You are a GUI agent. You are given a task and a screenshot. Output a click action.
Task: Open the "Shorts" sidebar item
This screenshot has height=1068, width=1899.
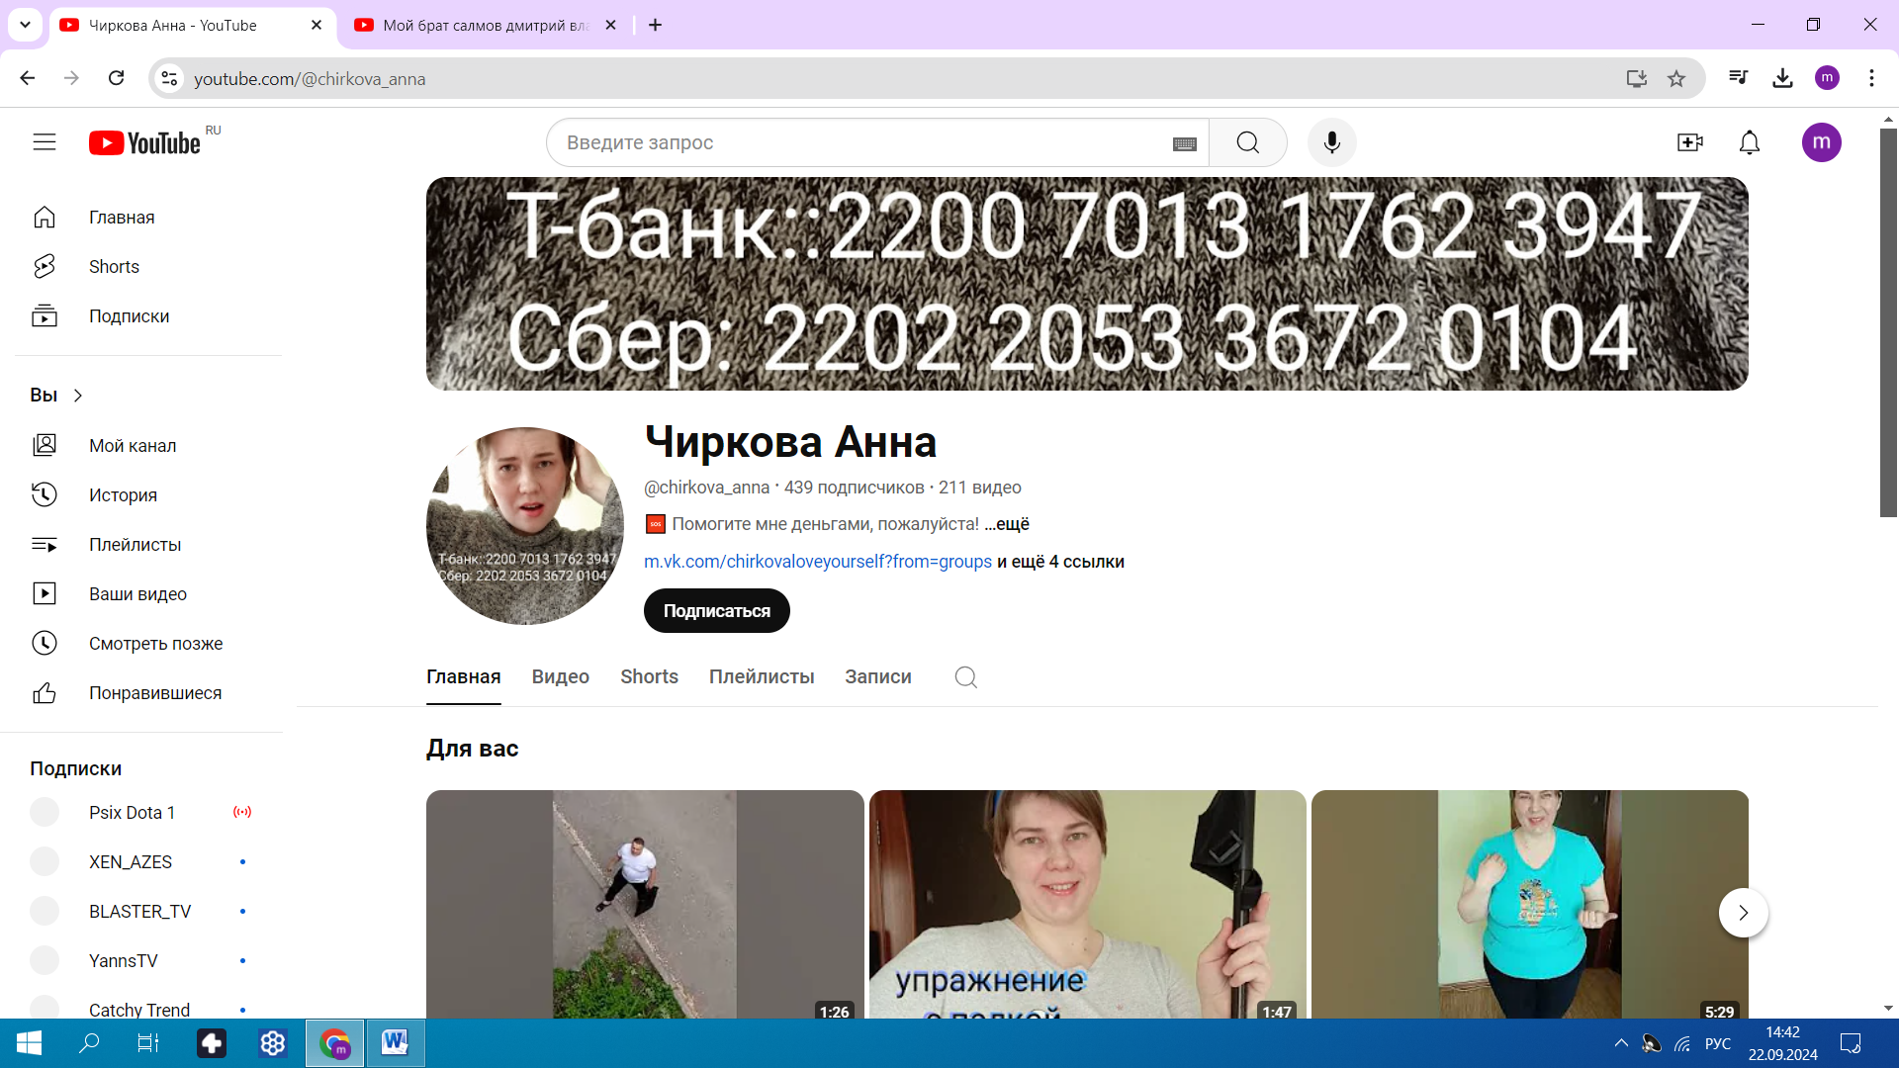(x=114, y=267)
